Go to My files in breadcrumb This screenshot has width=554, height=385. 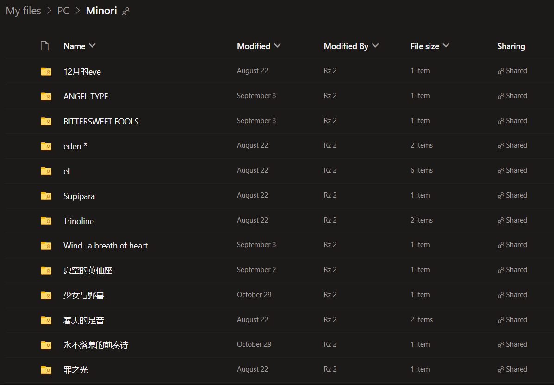pos(24,11)
